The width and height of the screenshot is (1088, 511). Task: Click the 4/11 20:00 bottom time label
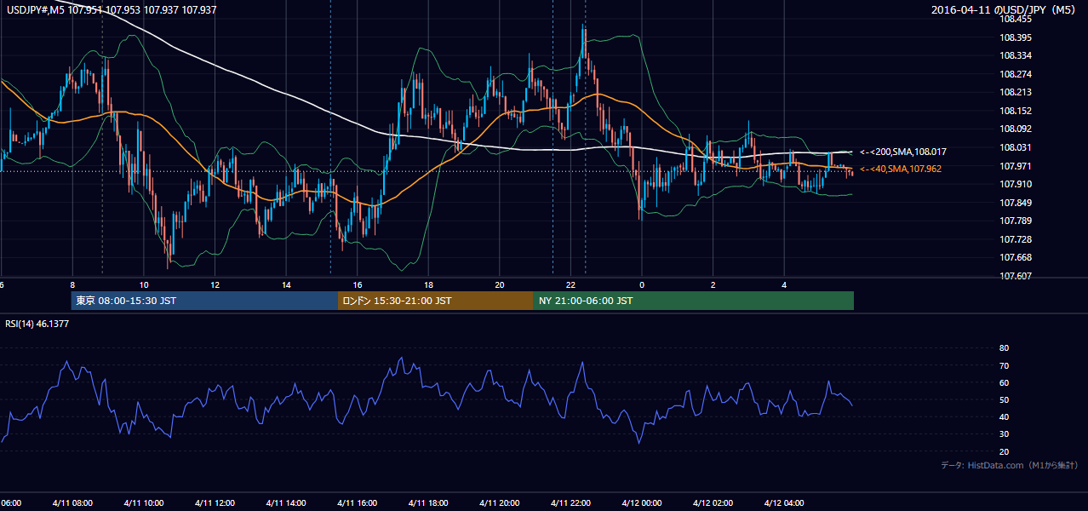click(499, 503)
